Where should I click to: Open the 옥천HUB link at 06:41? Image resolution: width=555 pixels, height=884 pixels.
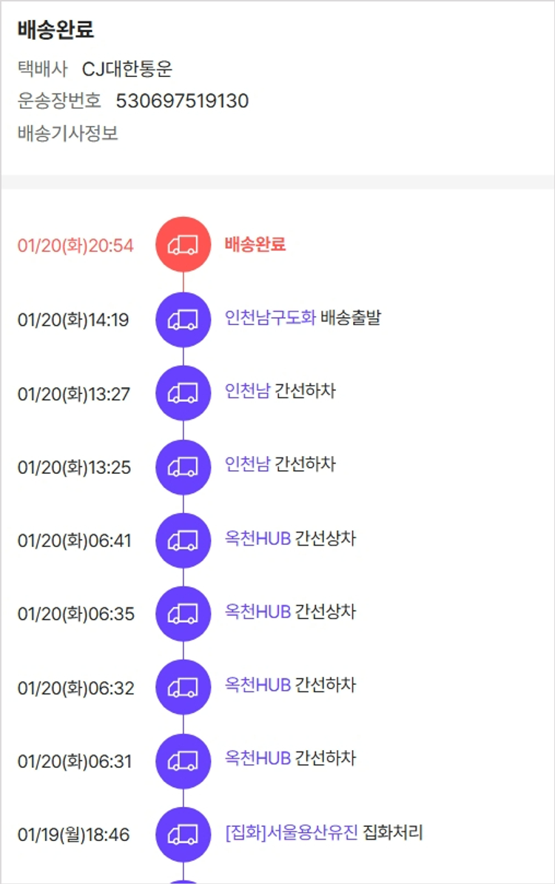point(258,538)
